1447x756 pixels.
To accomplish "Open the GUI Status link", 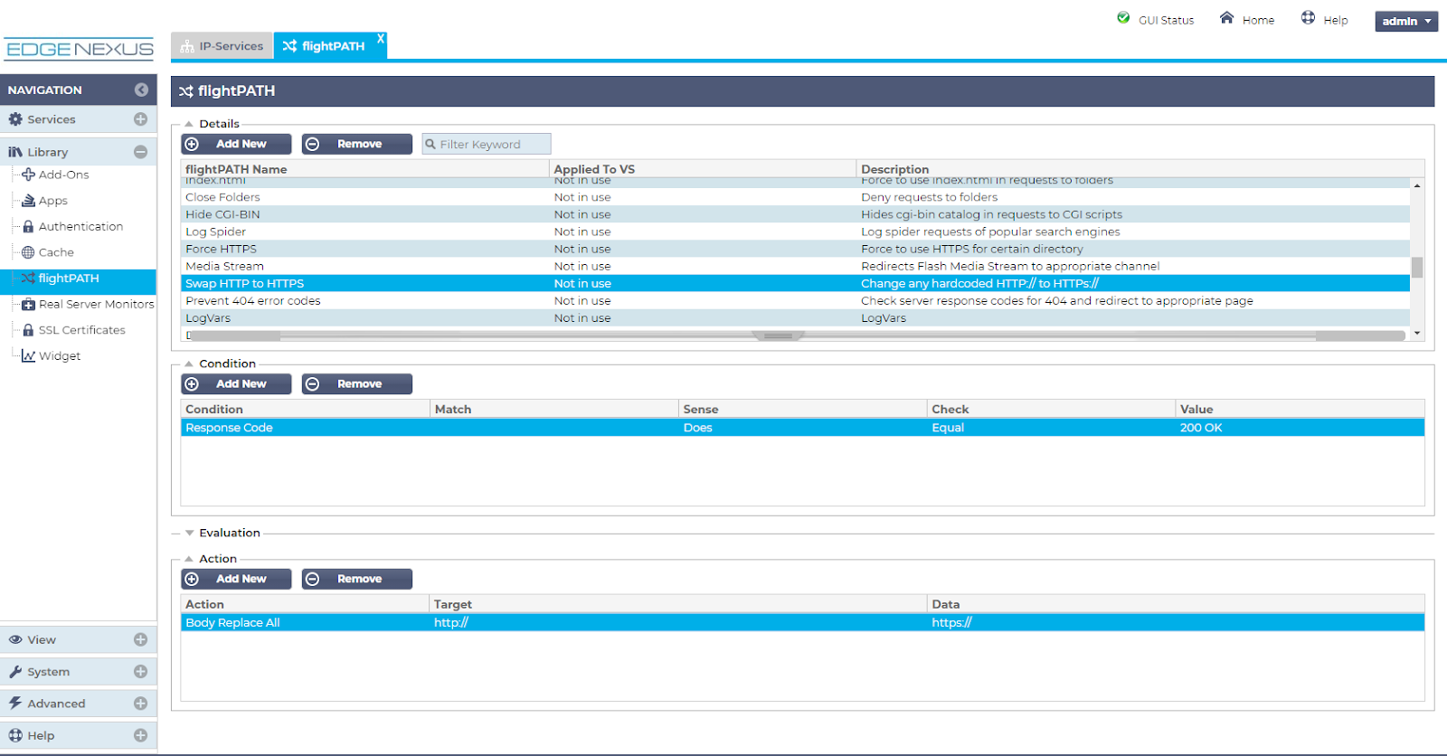I will [x=1166, y=20].
